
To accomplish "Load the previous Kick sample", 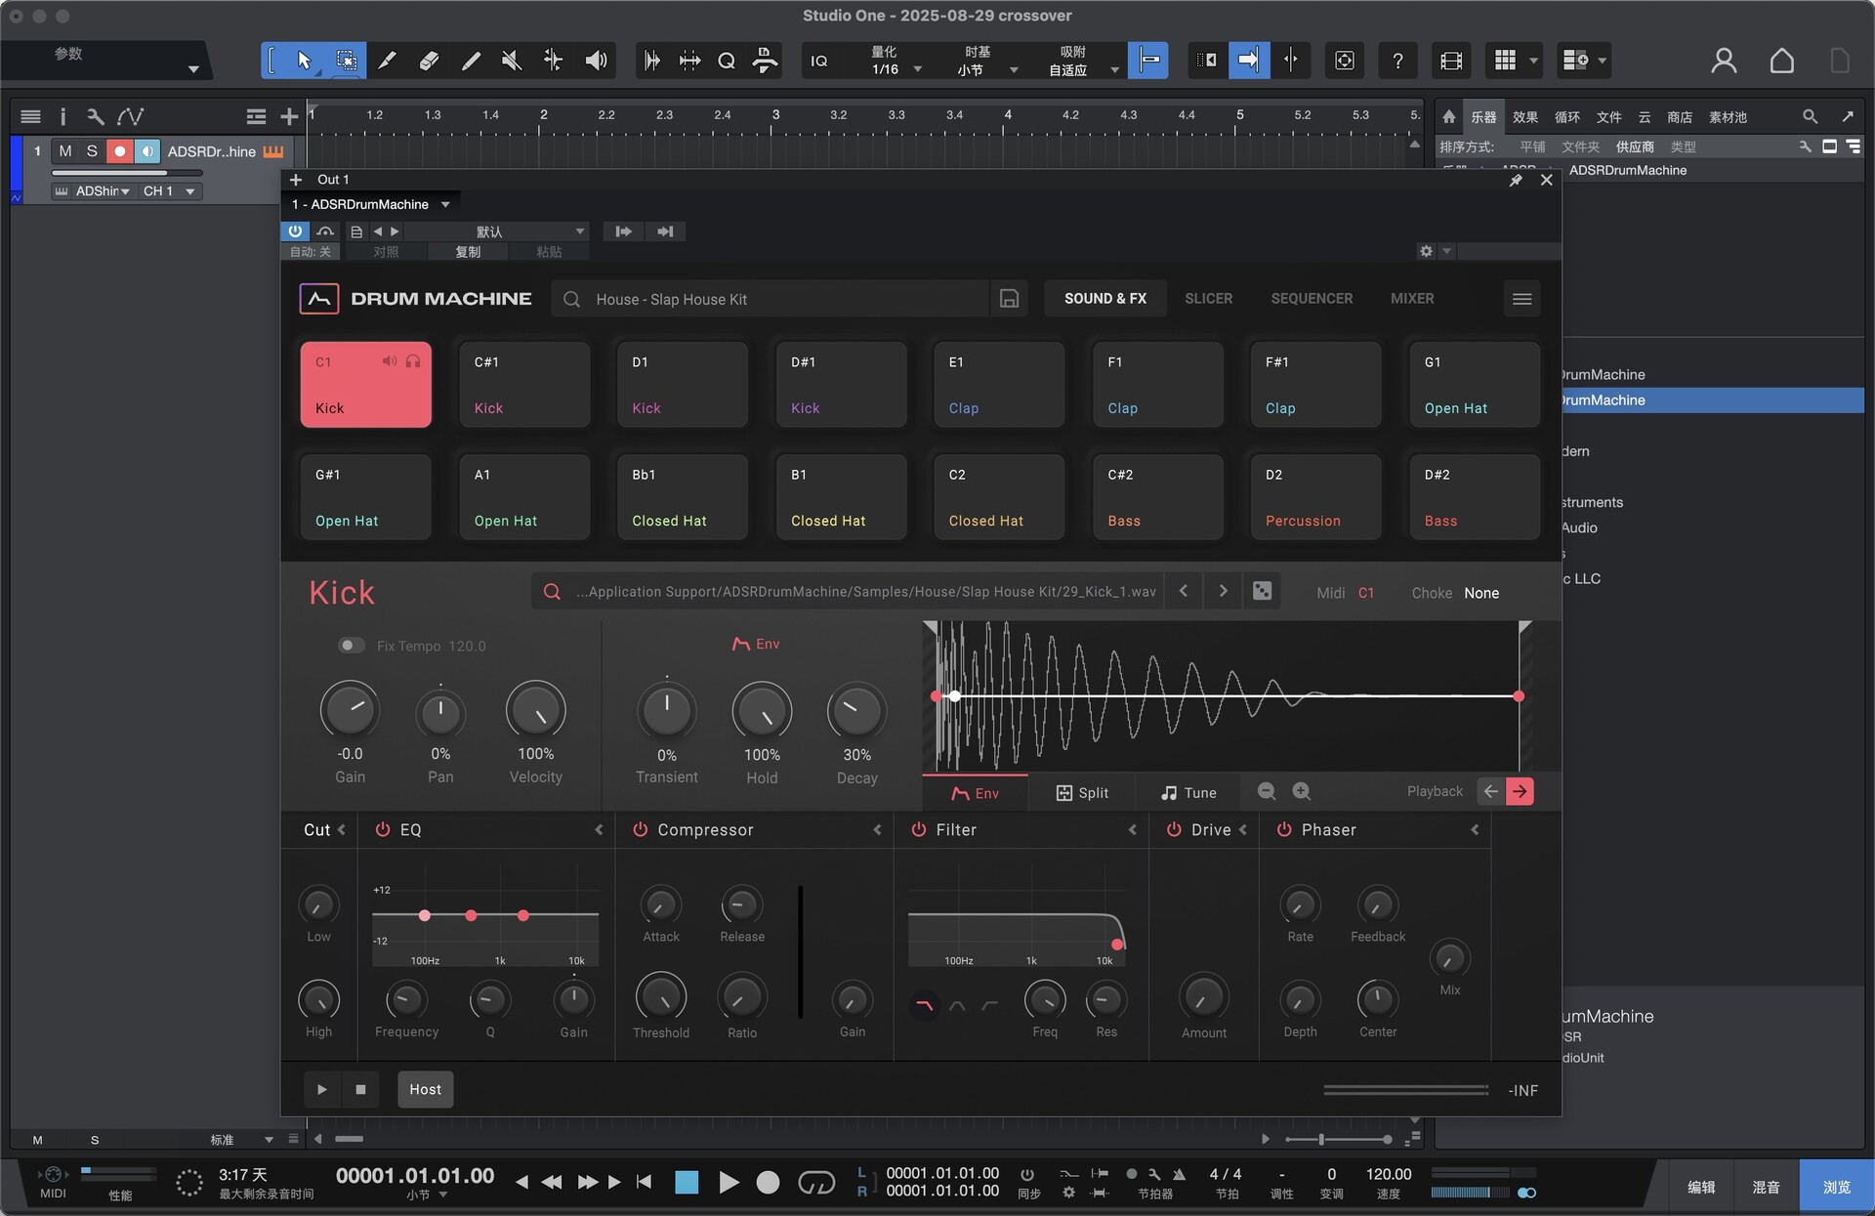I will (x=1184, y=591).
